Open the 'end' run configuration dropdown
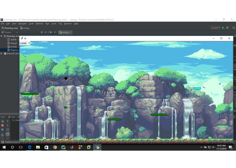Screen dimensions: 236x168 [216, 28]
